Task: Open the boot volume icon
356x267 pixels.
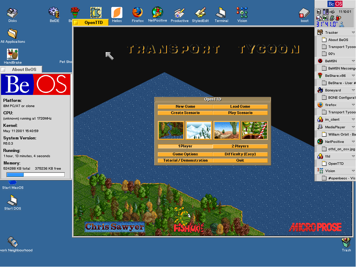Action: pyautogui.click(x=304, y=15)
